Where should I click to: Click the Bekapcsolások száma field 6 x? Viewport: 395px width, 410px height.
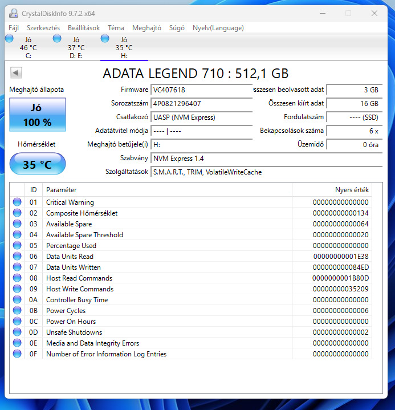[355, 131]
